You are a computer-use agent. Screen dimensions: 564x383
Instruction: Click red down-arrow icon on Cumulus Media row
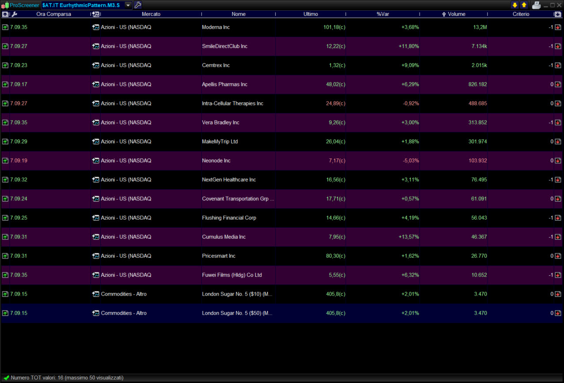[x=558, y=237]
